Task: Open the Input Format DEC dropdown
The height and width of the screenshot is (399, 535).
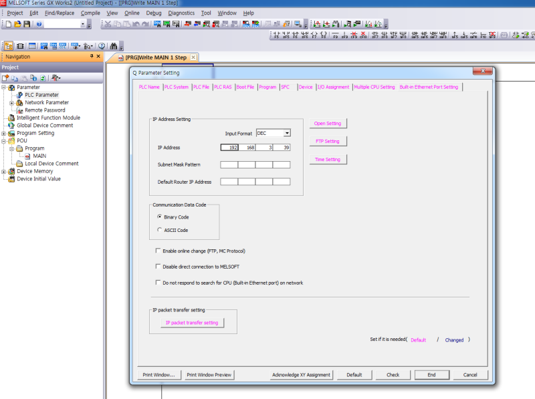Action: (x=286, y=133)
